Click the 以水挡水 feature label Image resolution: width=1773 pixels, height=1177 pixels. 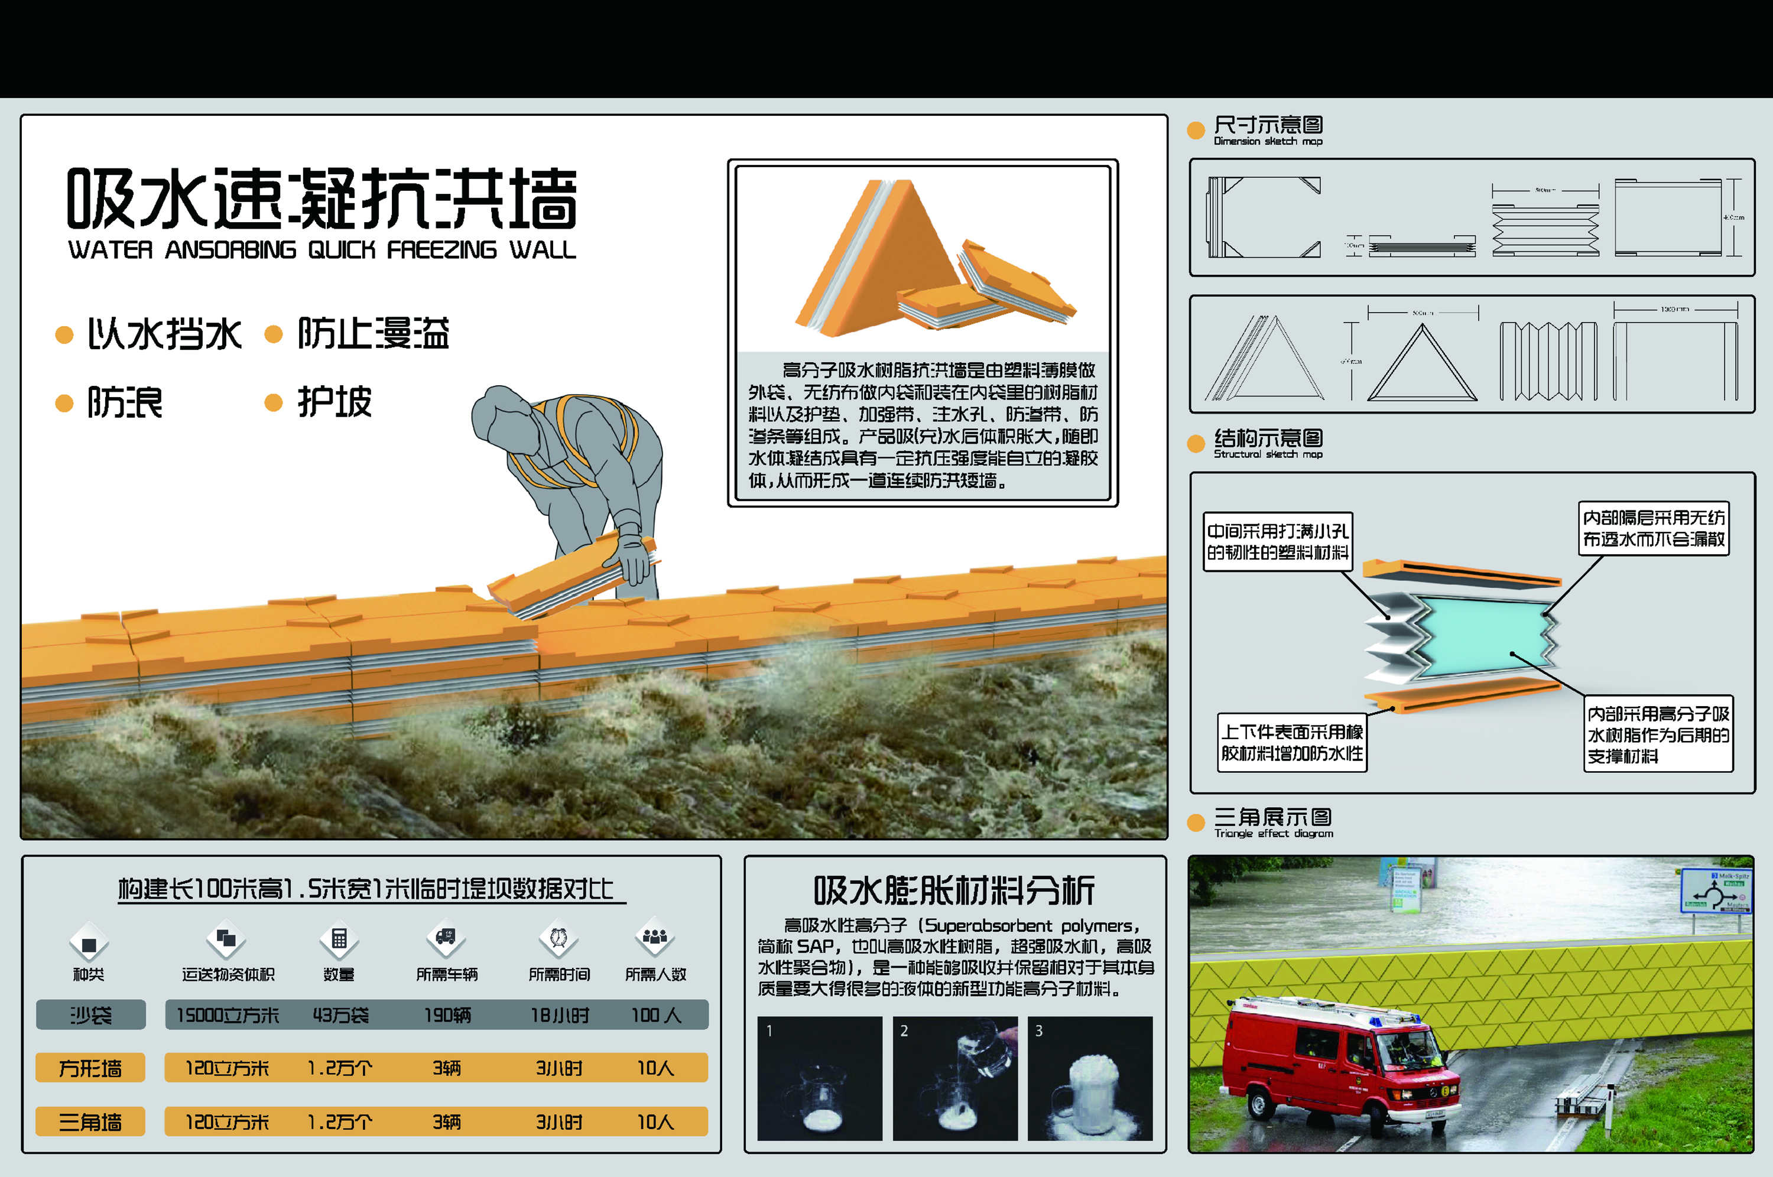164,334
